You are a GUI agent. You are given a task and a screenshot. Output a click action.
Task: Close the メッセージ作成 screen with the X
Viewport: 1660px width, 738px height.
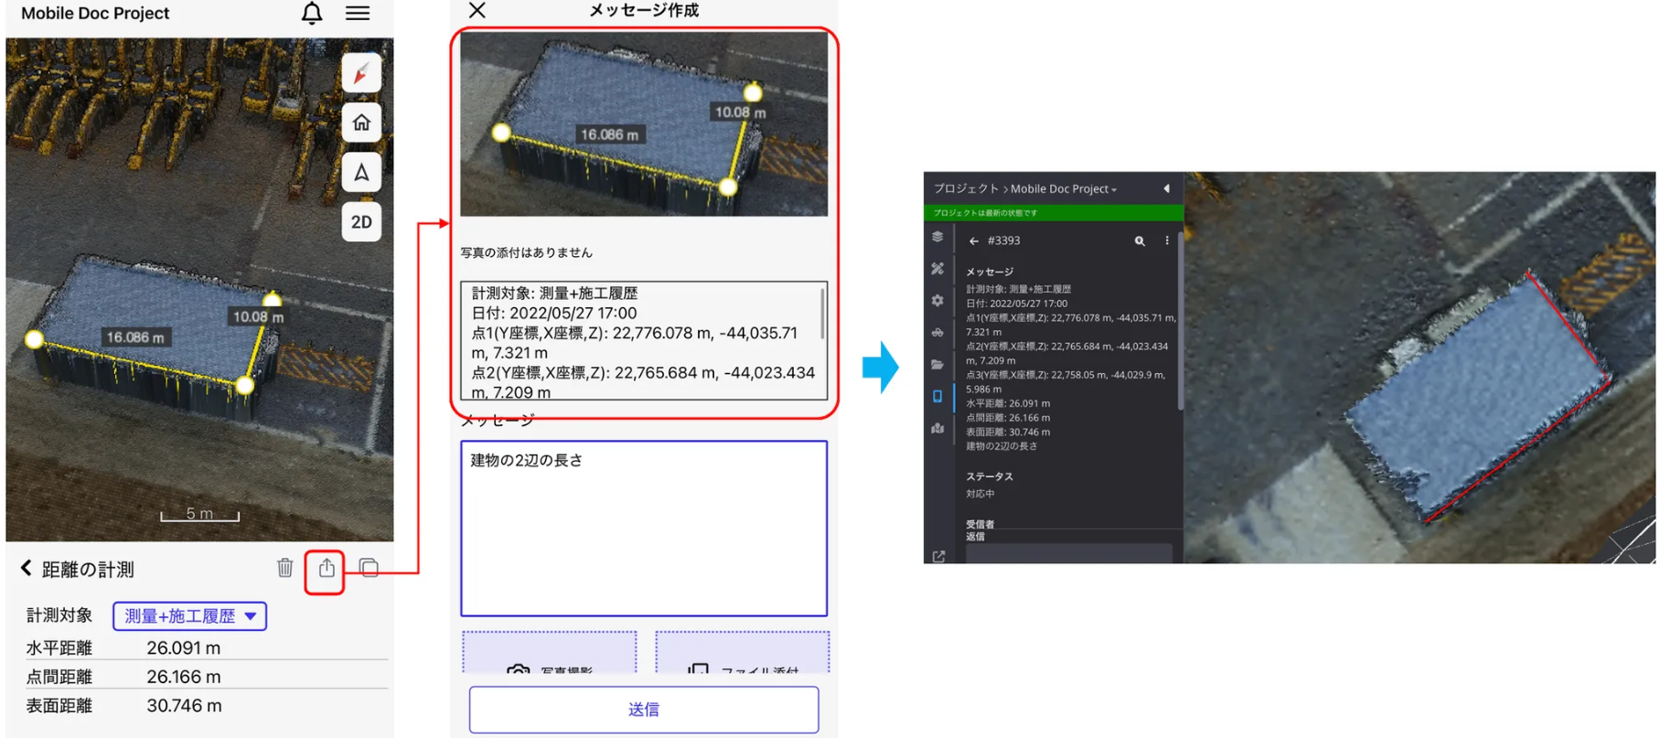pyautogui.click(x=477, y=10)
